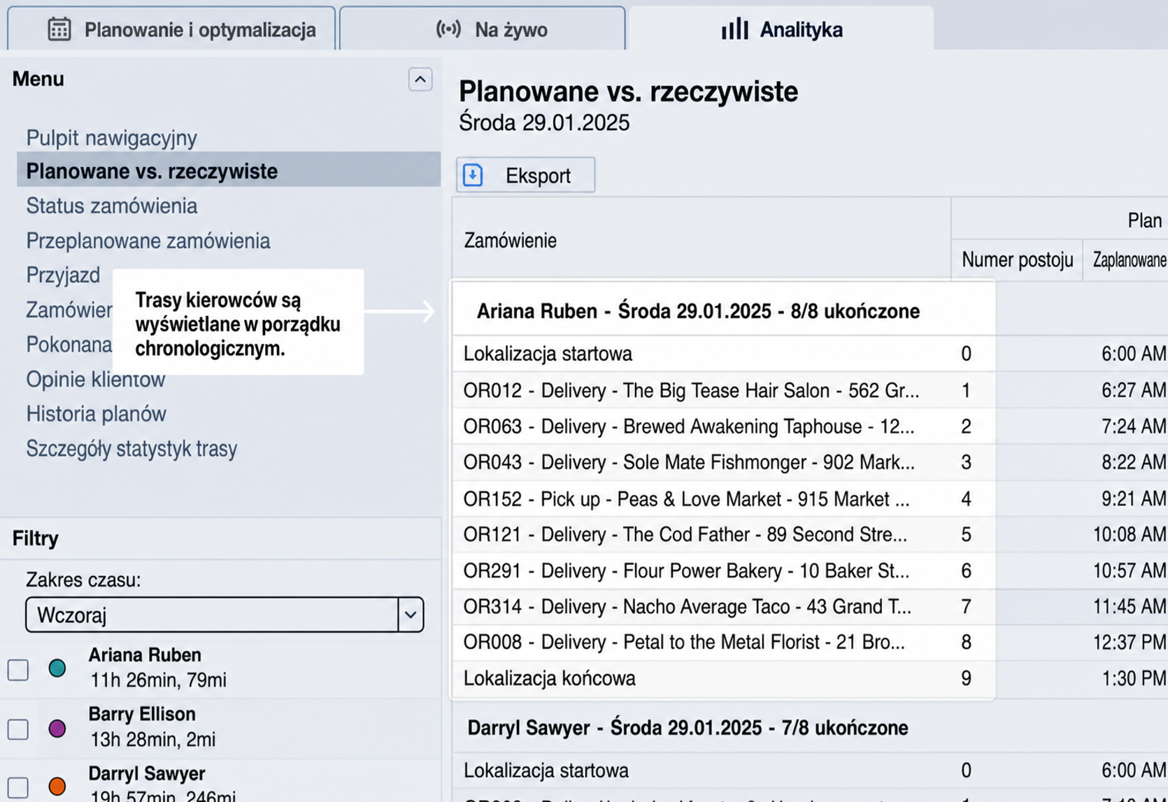Click Ariana Ruben's teal color dot
The width and height of the screenshot is (1168, 802).
click(x=57, y=668)
